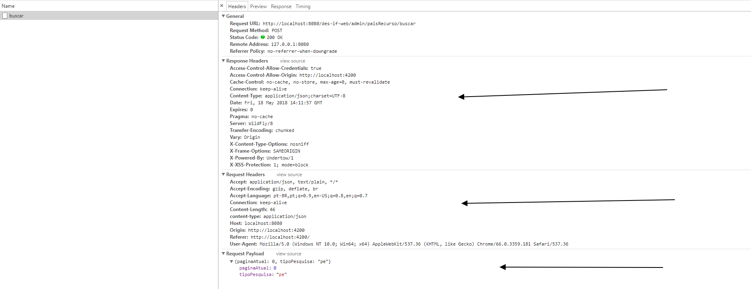View source of Response Headers

click(293, 61)
